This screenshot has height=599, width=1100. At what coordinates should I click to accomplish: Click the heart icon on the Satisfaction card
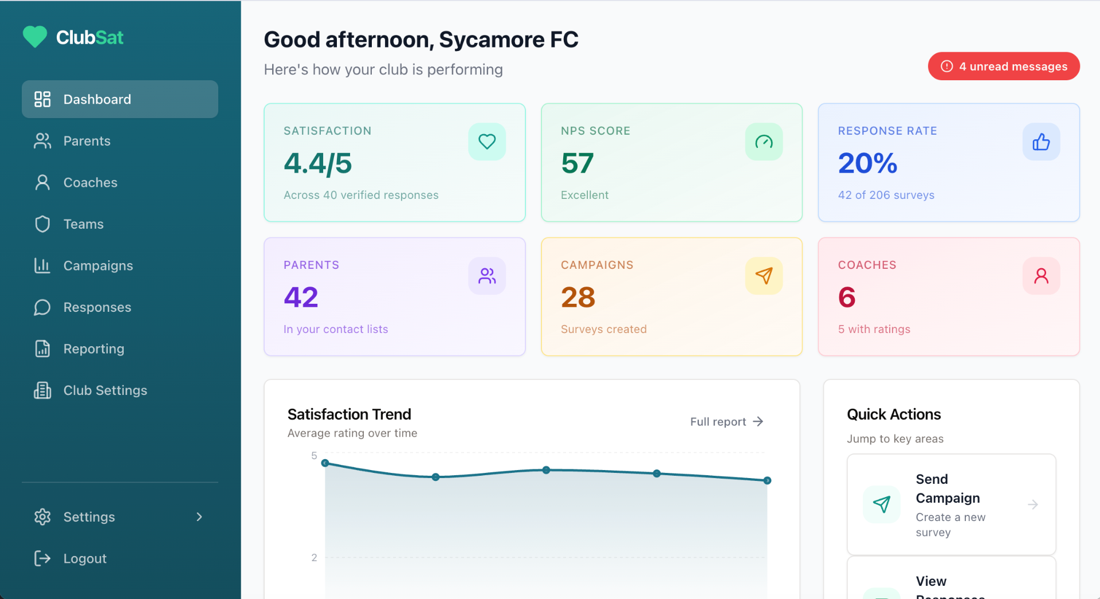[487, 142]
